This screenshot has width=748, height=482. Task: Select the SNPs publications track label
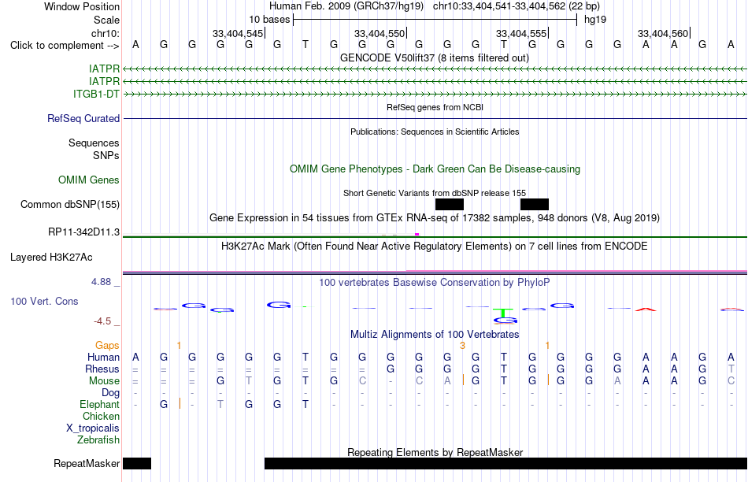coord(106,156)
